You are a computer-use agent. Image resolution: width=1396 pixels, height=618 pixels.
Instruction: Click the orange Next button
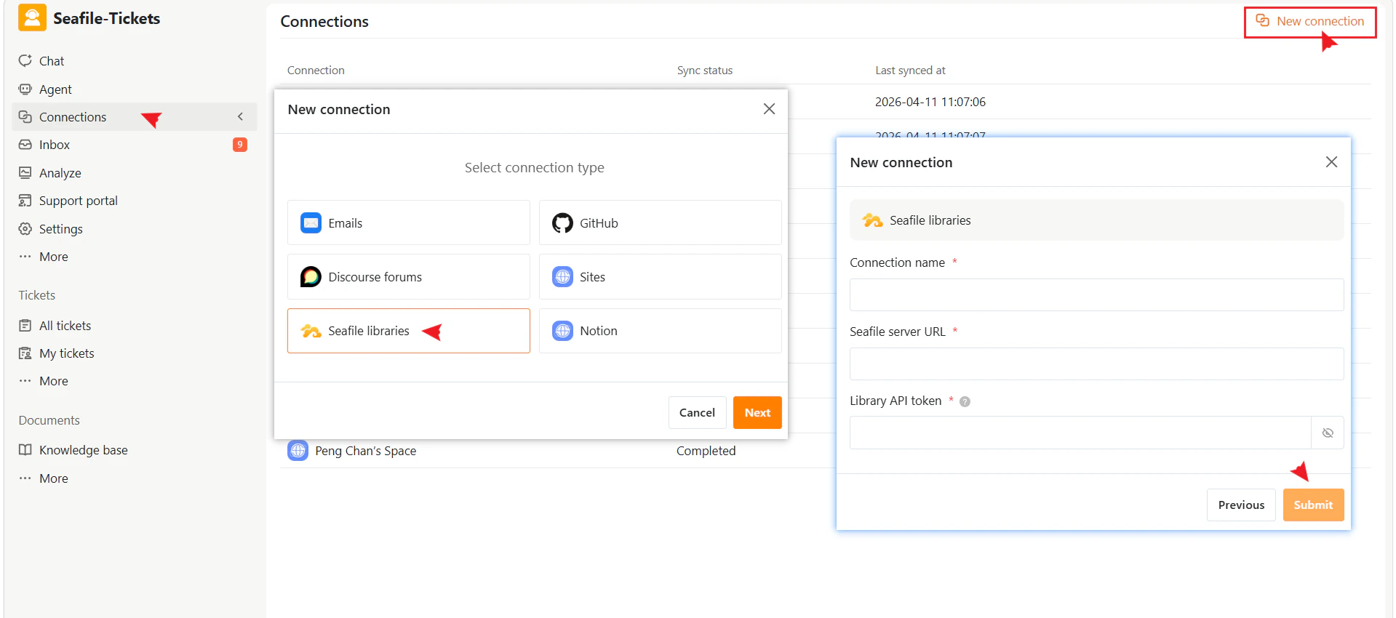point(757,412)
